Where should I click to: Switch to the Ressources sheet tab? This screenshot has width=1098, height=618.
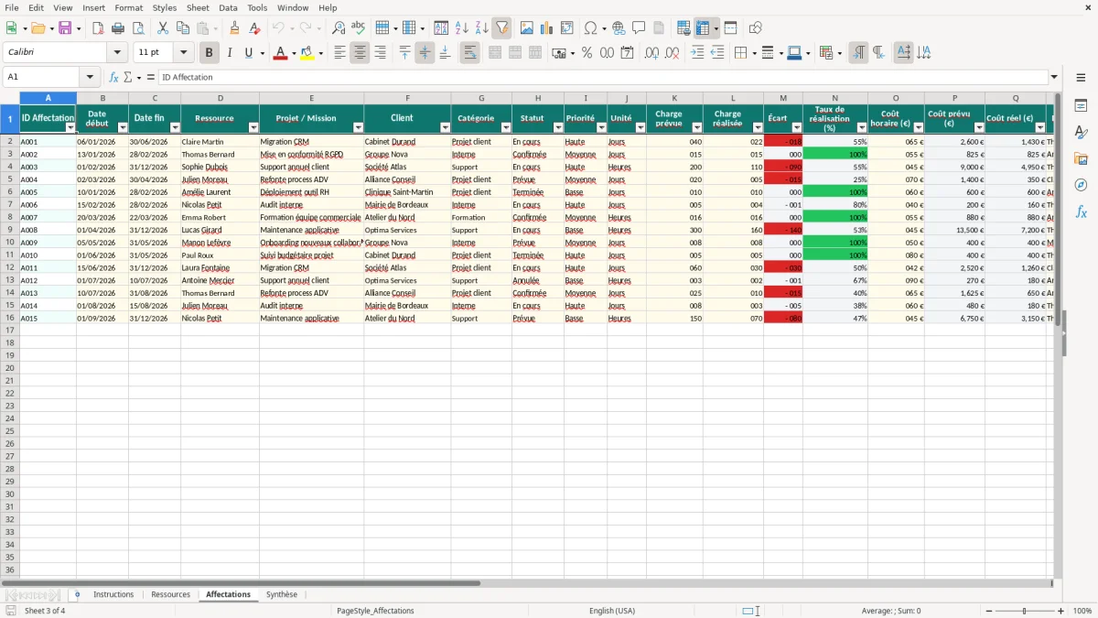(171, 595)
